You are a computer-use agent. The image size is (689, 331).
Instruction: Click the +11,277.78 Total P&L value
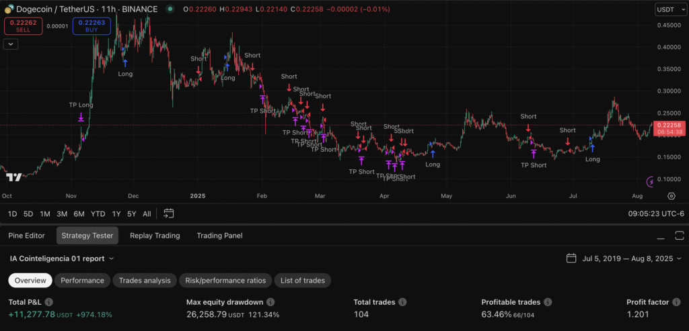tap(32, 314)
